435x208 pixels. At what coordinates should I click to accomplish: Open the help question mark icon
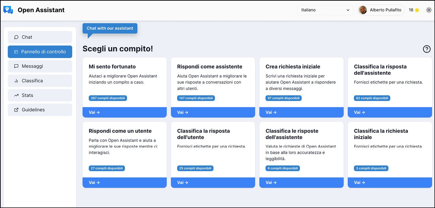point(427,49)
